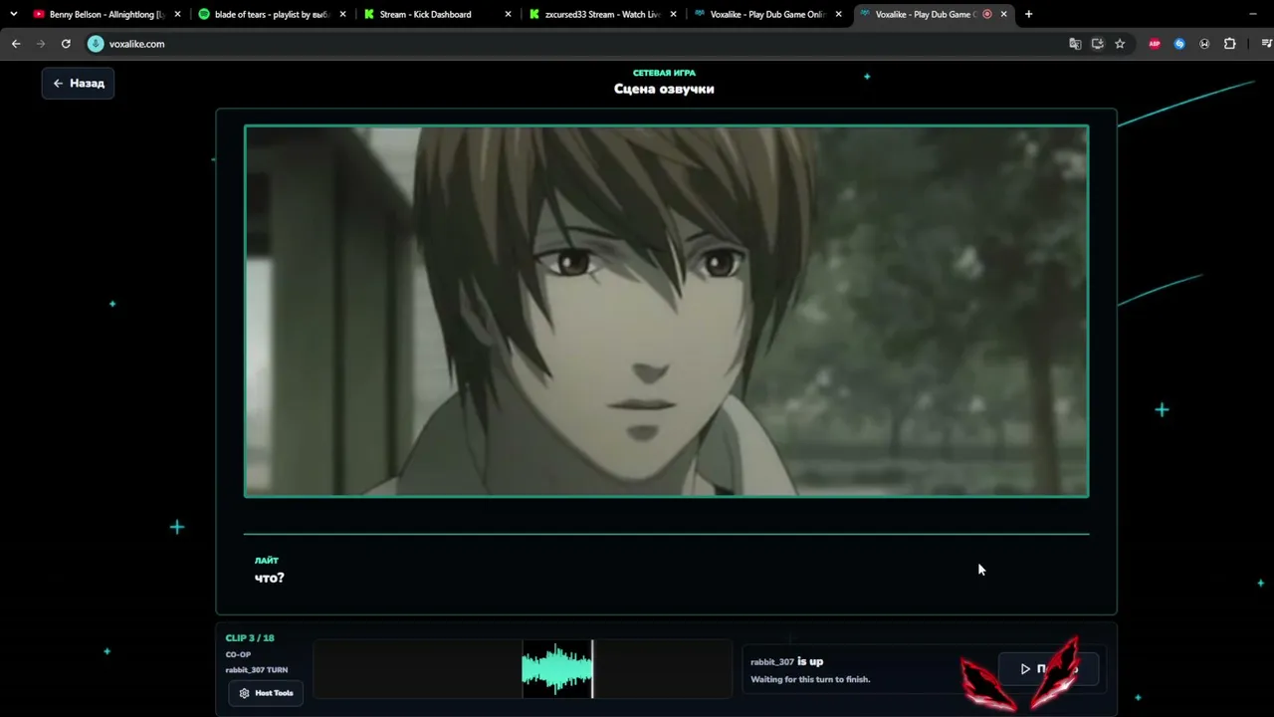
Task: Close the inactive Voxalike tab
Action: (838, 14)
